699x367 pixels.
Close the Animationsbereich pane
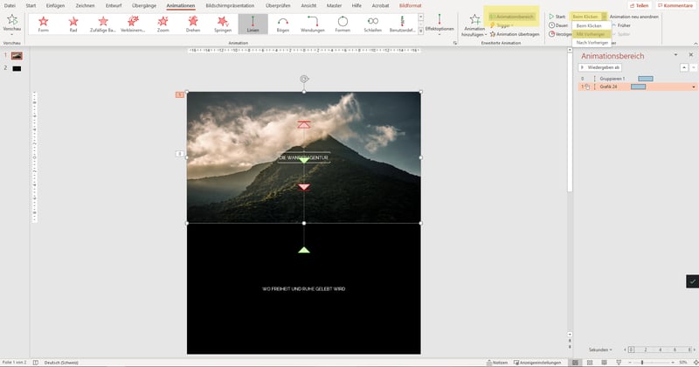click(x=691, y=55)
